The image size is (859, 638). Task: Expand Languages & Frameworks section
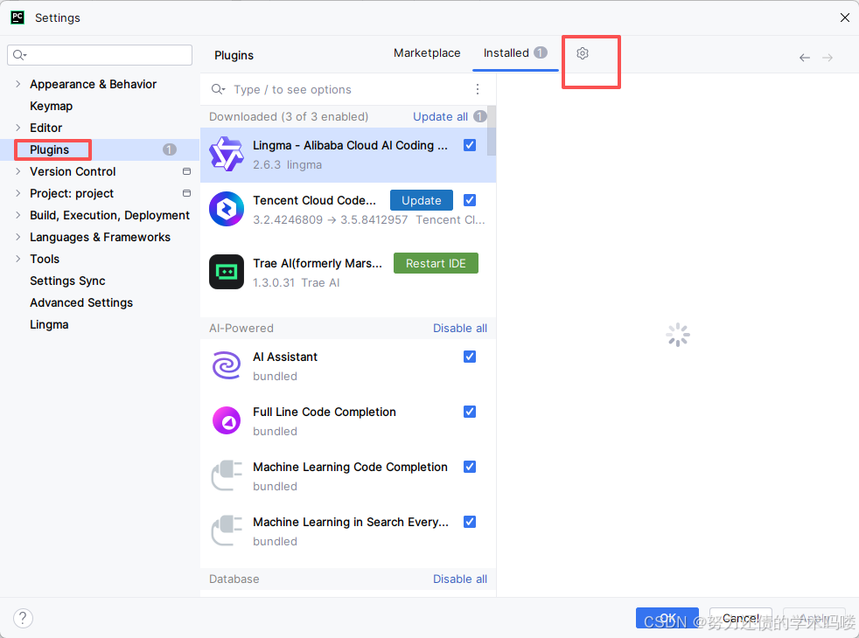[18, 237]
